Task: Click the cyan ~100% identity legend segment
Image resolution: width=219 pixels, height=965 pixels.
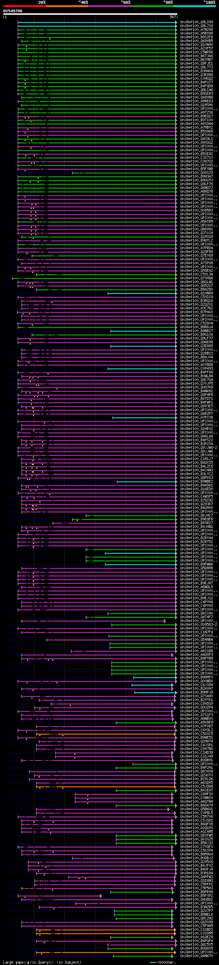Action: (194, 6)
